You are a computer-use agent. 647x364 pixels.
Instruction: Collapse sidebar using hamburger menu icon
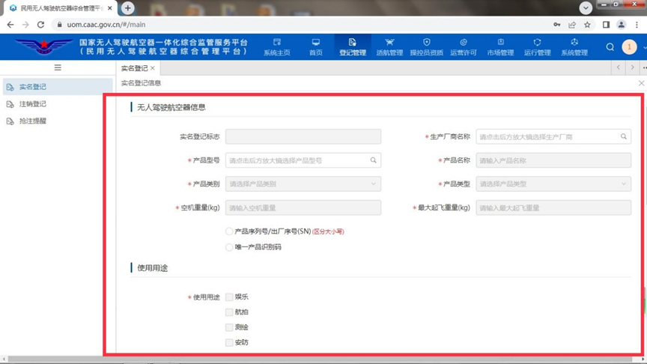pyautogui.click(x=58, y=67)
